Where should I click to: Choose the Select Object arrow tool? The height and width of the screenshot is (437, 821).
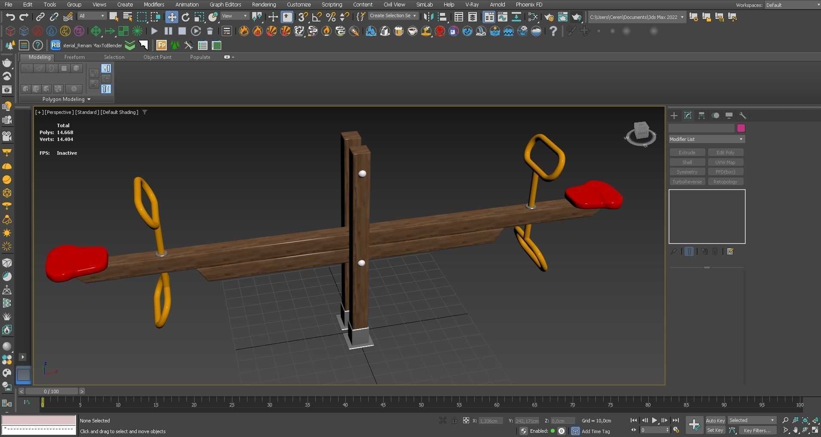tap(114, 17)
